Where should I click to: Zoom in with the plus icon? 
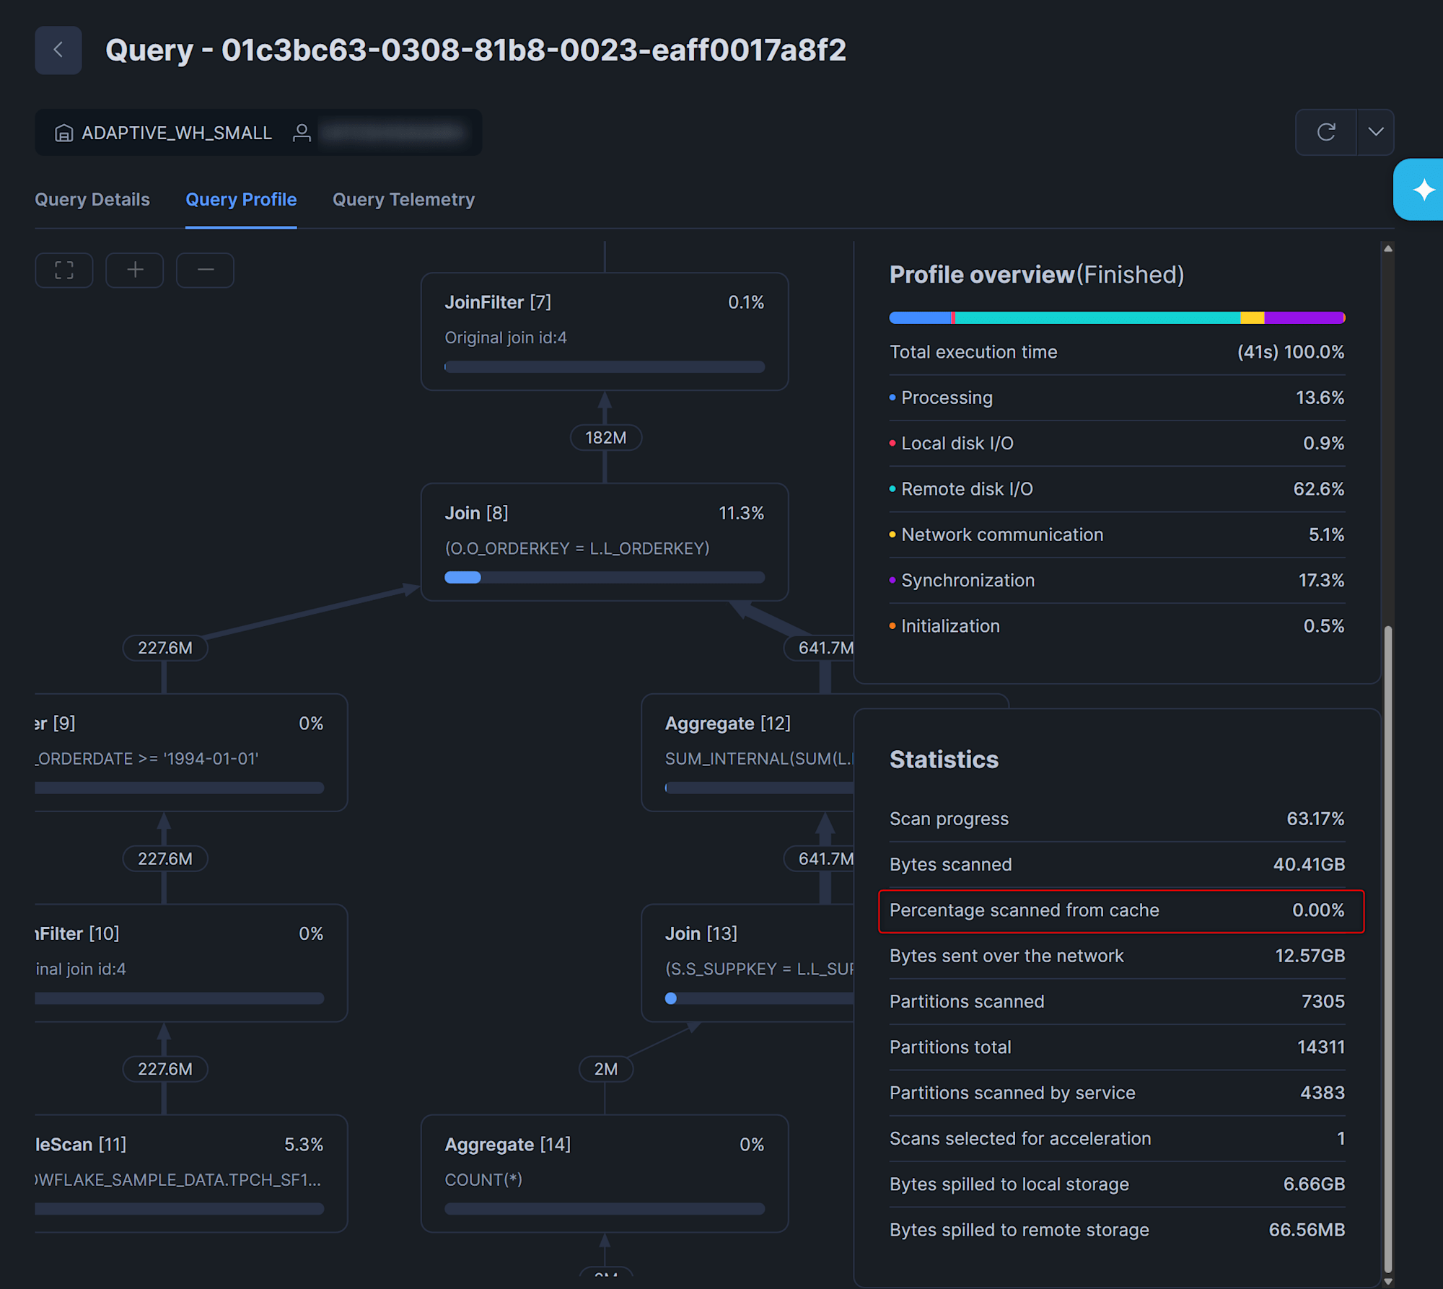(135, 270)
